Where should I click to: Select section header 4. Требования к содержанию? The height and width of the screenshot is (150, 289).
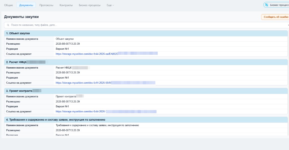pyautogui.click(x=146, y=120)
